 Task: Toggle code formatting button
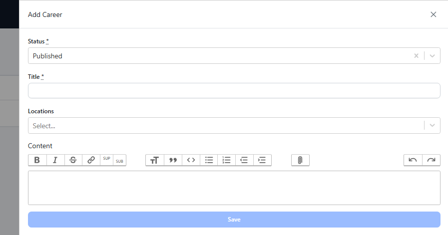click(x=191, y=160)
